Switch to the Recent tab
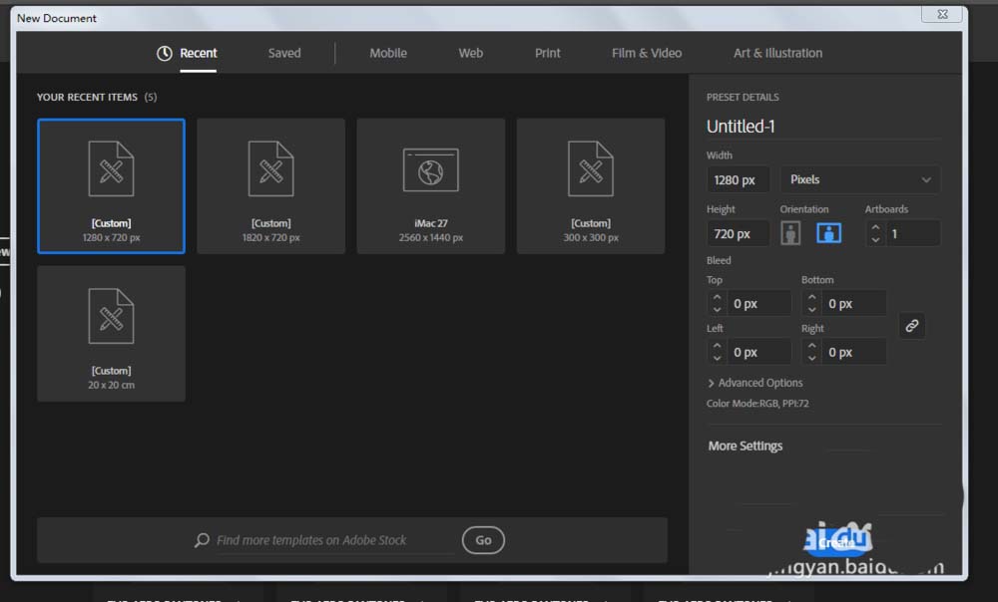Viewport: 998px width, 602px height. pos(198,54)
